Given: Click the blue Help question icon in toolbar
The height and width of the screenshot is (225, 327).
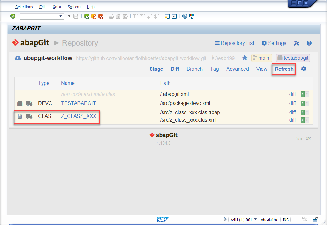Looking at the screenshot, I should pyautogui.click(x=185, y=16).
